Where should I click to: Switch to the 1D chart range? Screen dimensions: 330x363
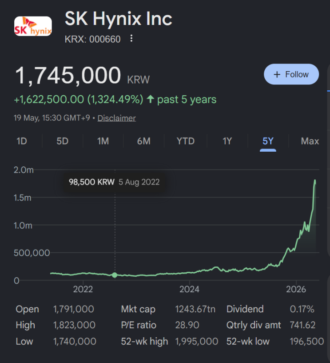(x=22, y=141)
